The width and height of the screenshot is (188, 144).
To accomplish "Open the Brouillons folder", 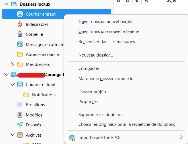I will click(35, 105).
